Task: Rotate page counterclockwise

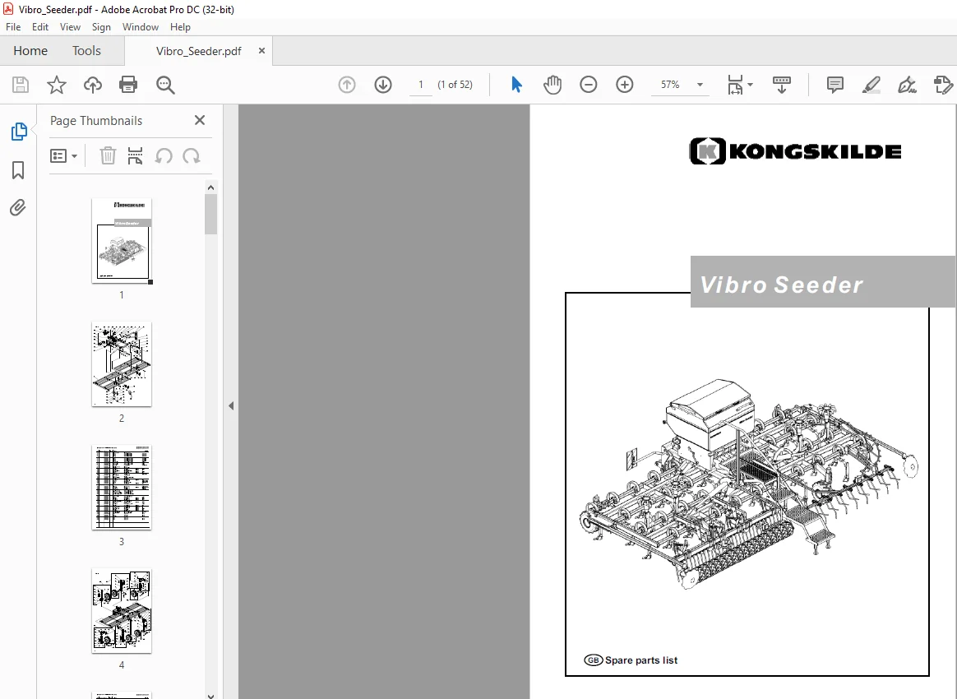Action: pyautogui.click(x=164, y=155)
